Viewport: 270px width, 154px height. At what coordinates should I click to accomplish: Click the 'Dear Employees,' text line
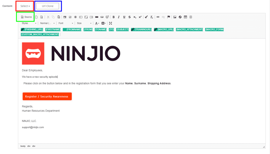pos(32,70)
